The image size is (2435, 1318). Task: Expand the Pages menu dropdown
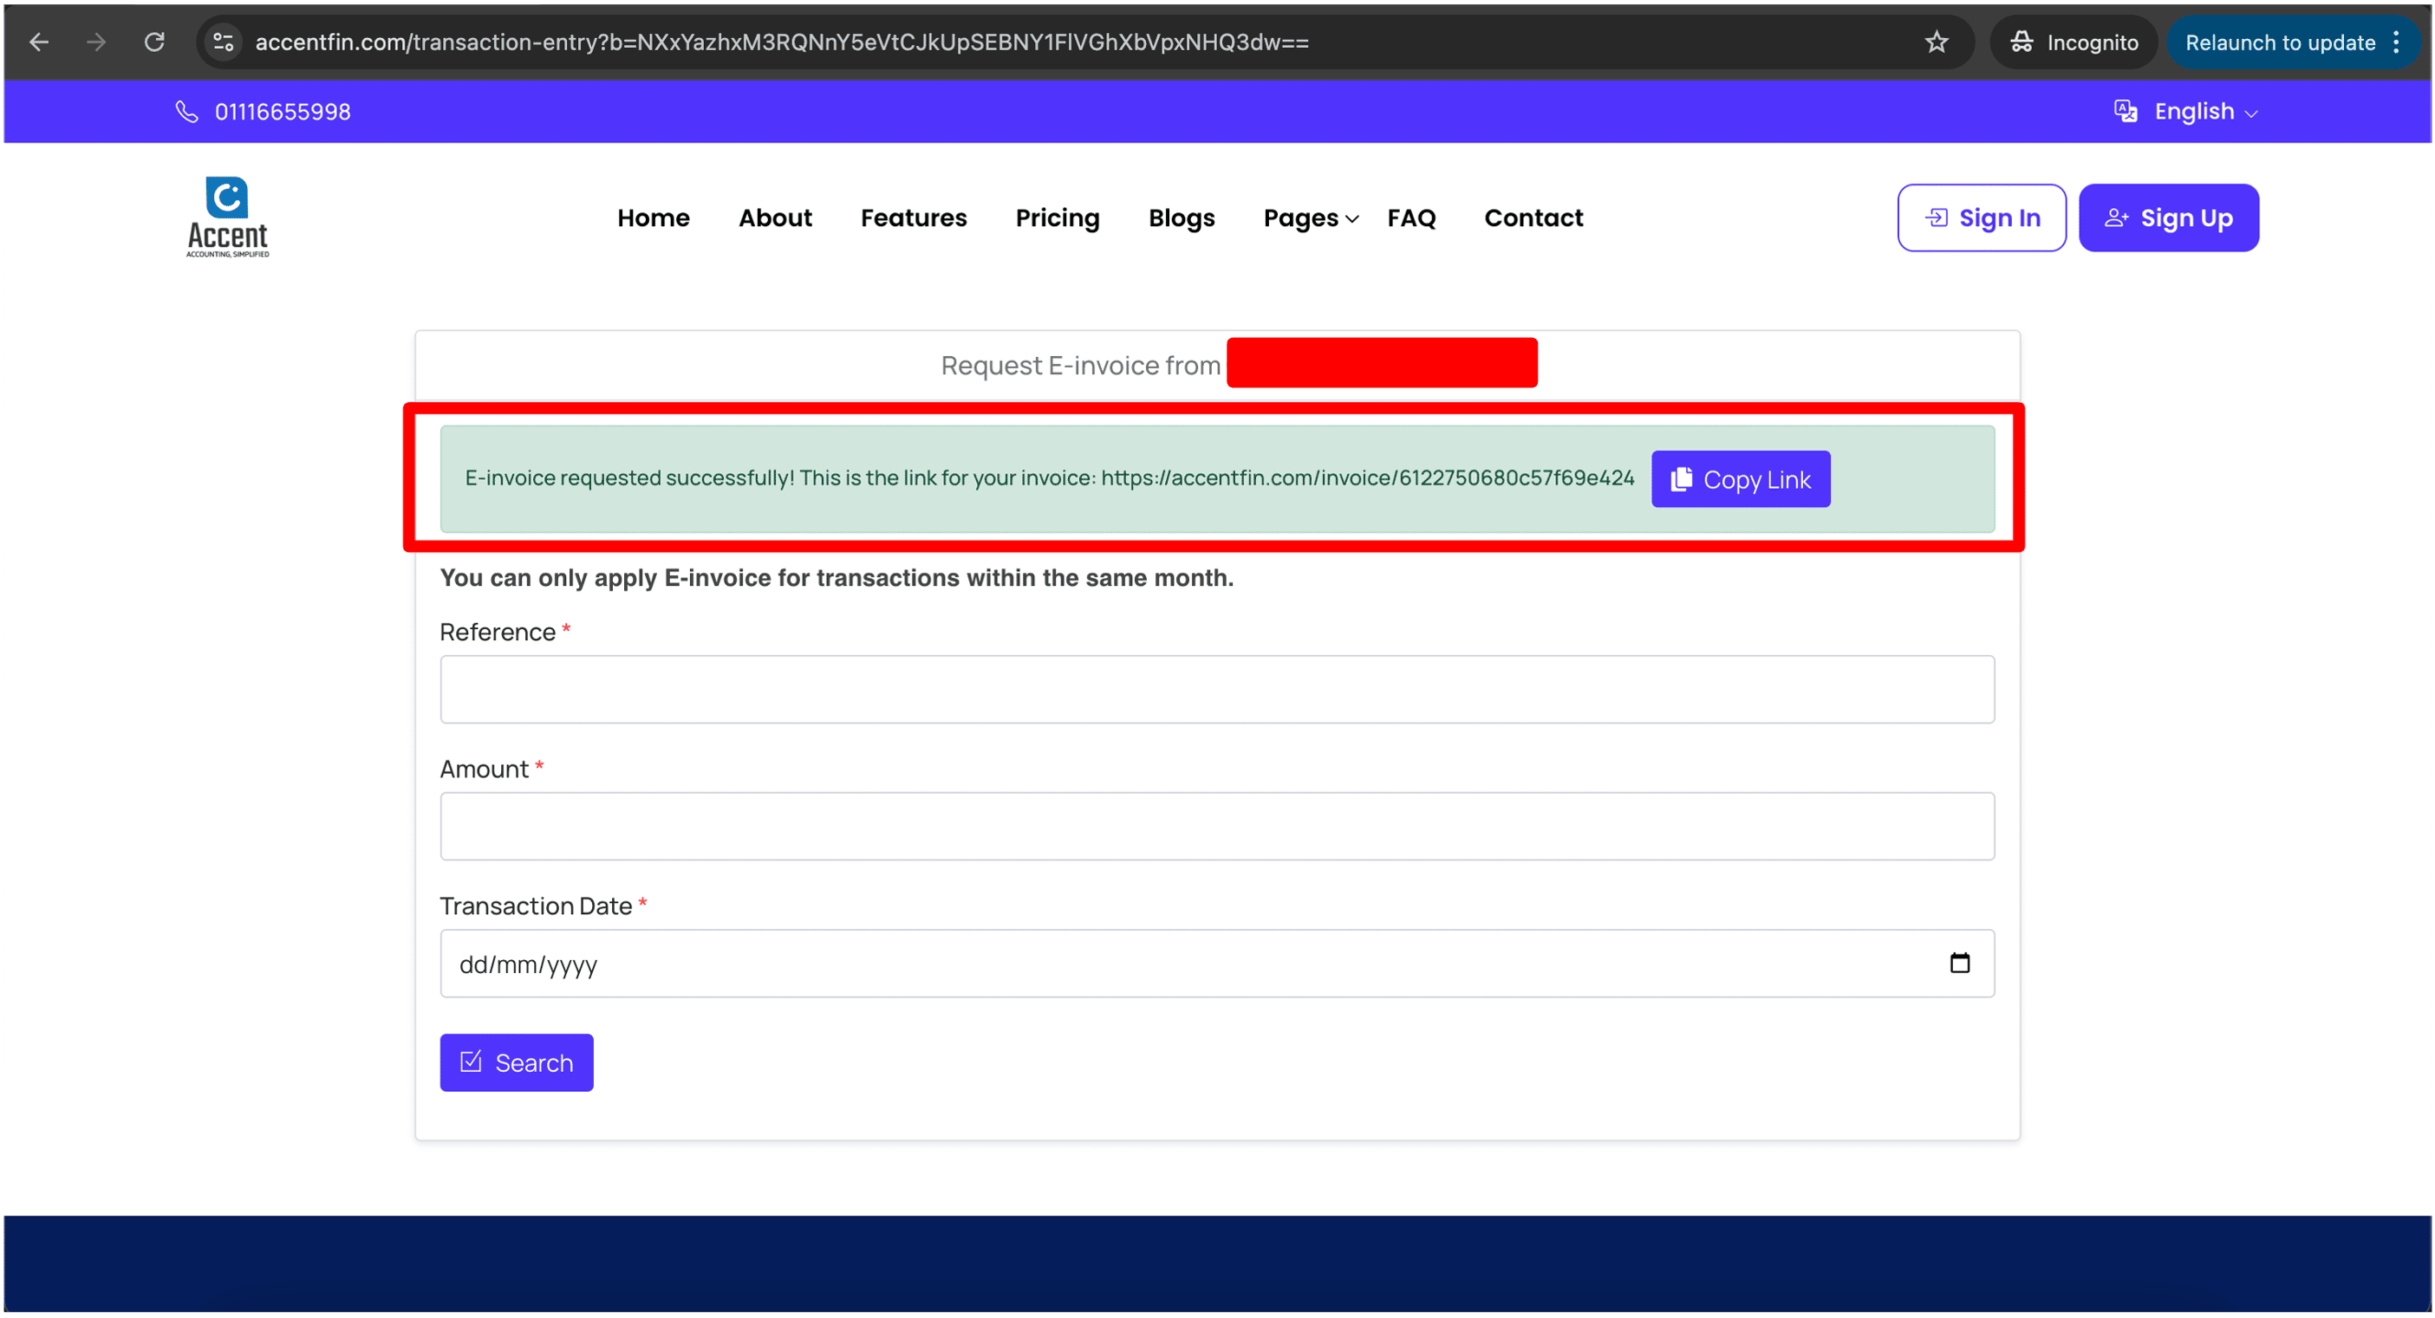[x=1310, y=218]
